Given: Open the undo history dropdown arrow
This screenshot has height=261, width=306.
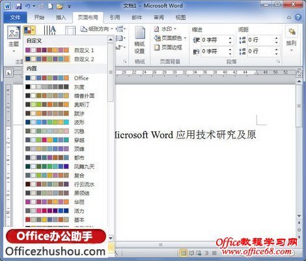Looking at the screenshot, I should [x=34, y=6].
